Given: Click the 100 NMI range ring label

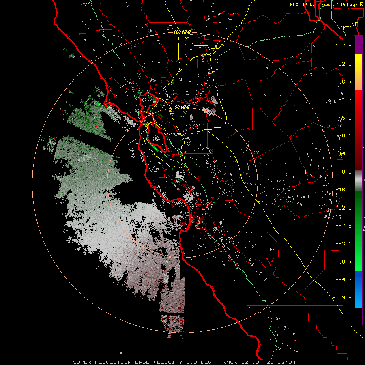Looking at the screenshot, I should pyautogui.click(x=182, y=32).
